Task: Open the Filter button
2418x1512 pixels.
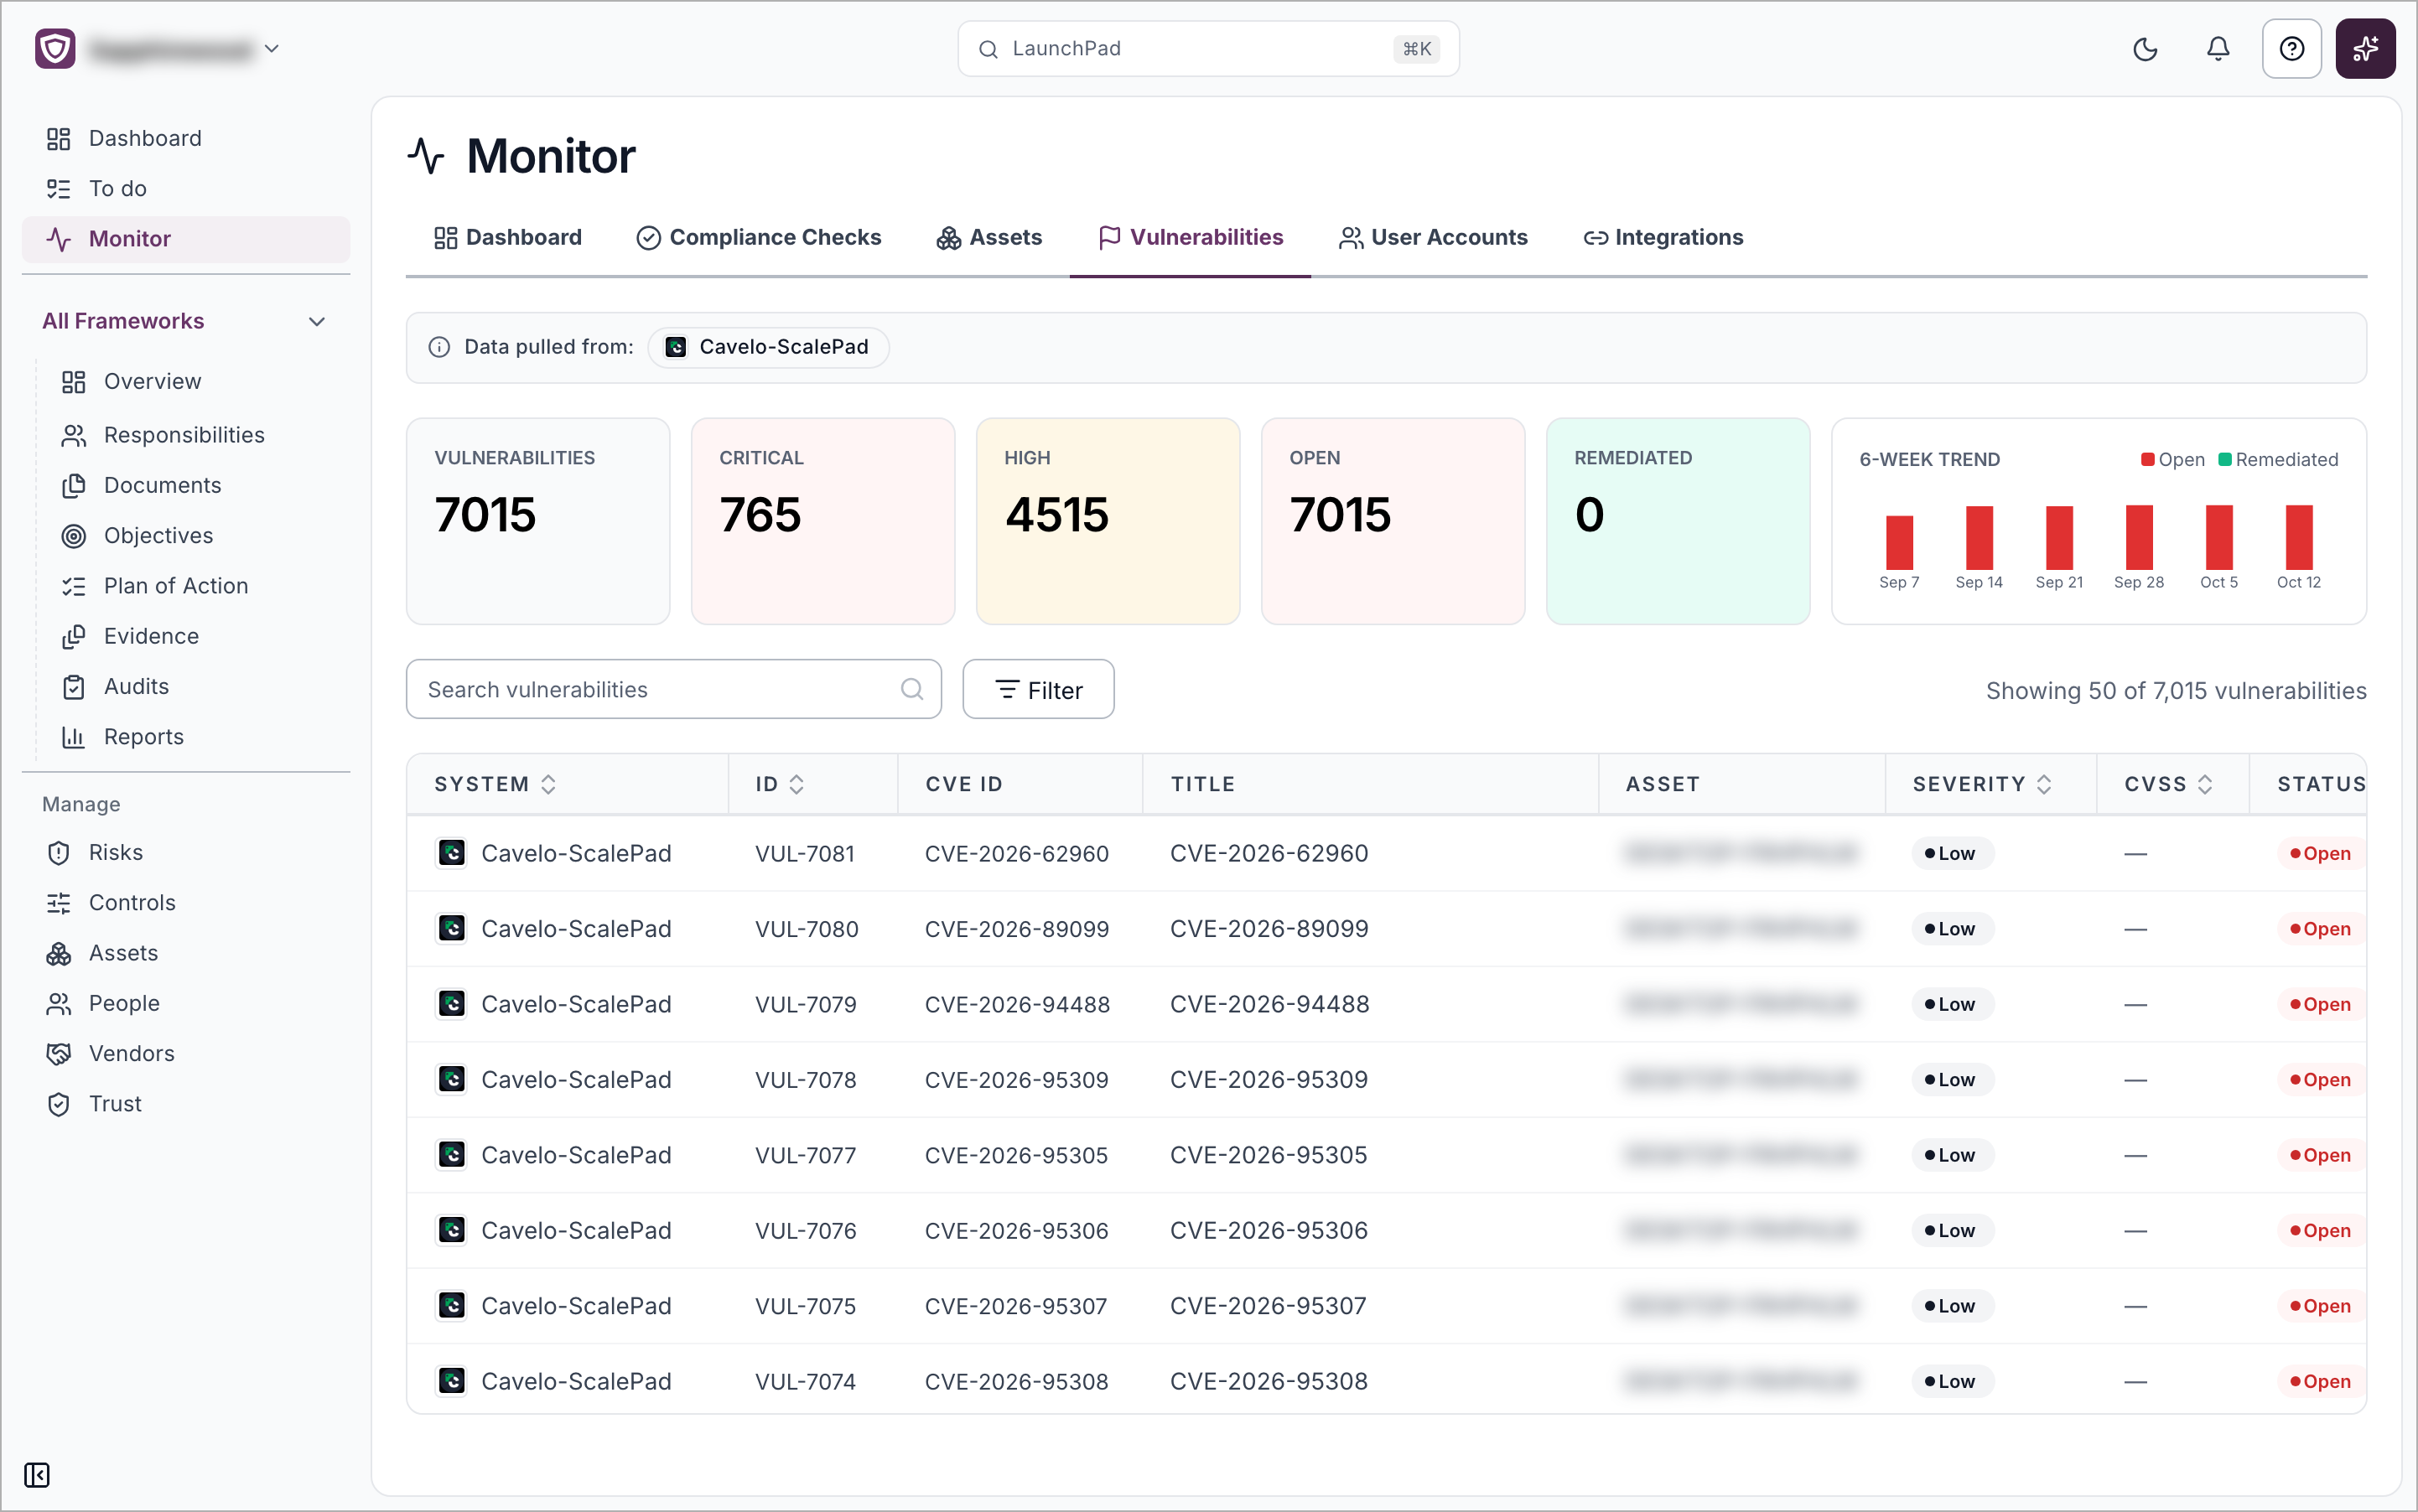Action: pyautogui.click(x=1037, y=689)
